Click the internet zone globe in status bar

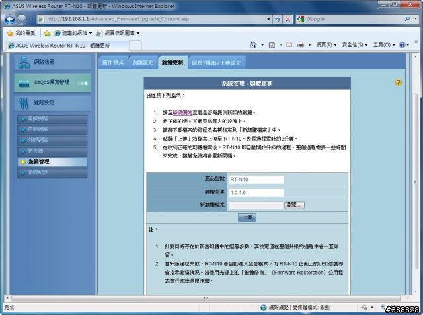(264, 308)
